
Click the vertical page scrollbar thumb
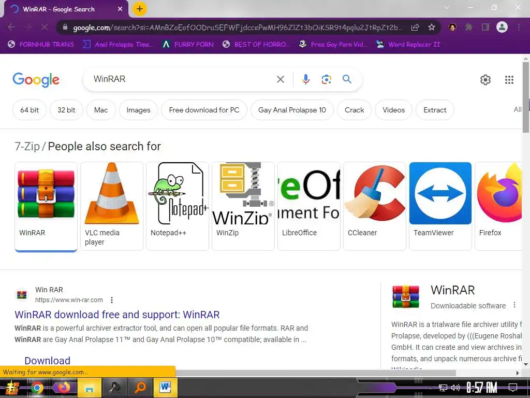pos(526,98)
